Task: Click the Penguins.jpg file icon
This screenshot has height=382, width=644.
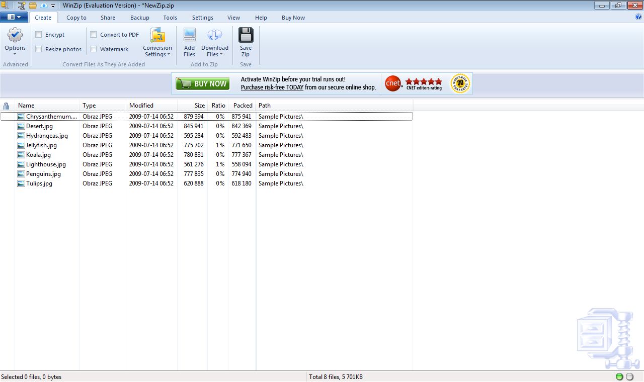Action: click(21, 174)
